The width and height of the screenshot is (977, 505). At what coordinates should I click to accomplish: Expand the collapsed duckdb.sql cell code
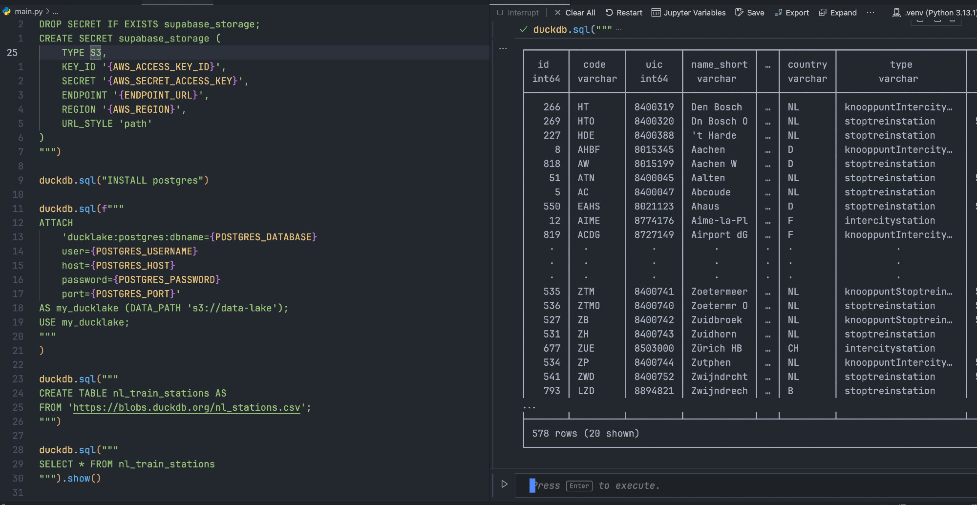point(619,30)
